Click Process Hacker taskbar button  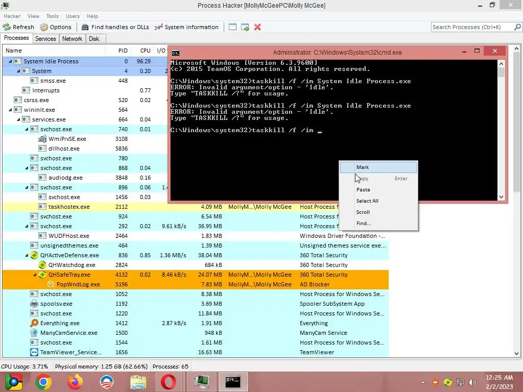201,382
